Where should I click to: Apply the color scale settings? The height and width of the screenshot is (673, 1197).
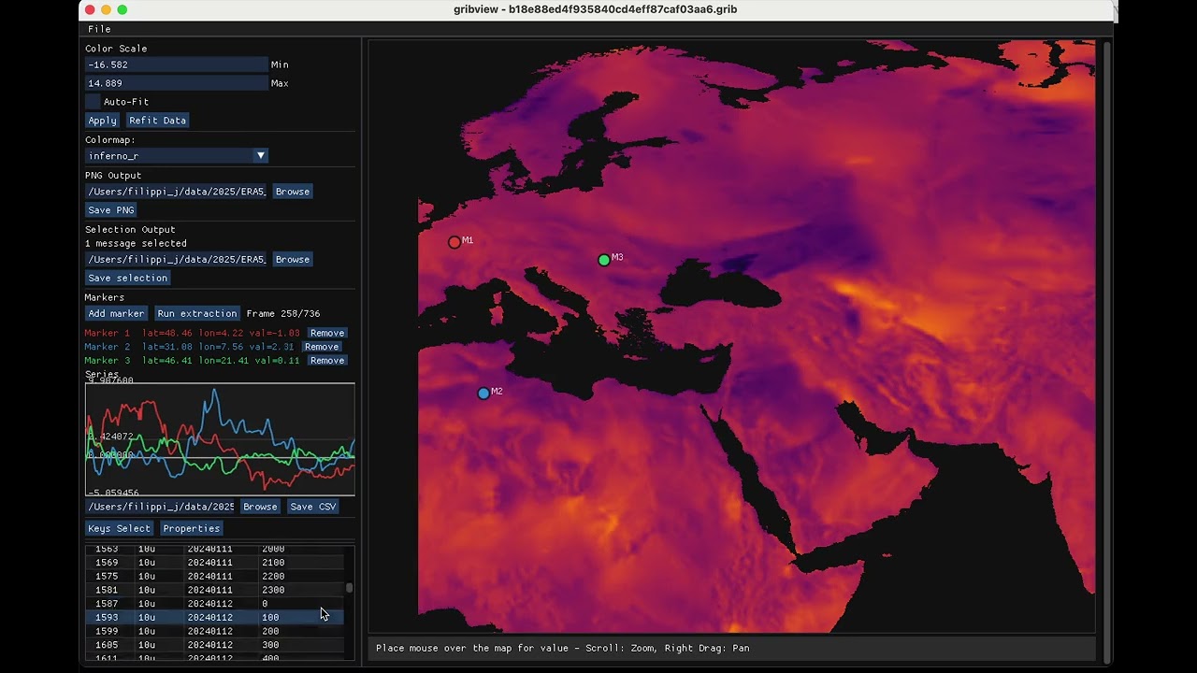(x=102, y=120)
